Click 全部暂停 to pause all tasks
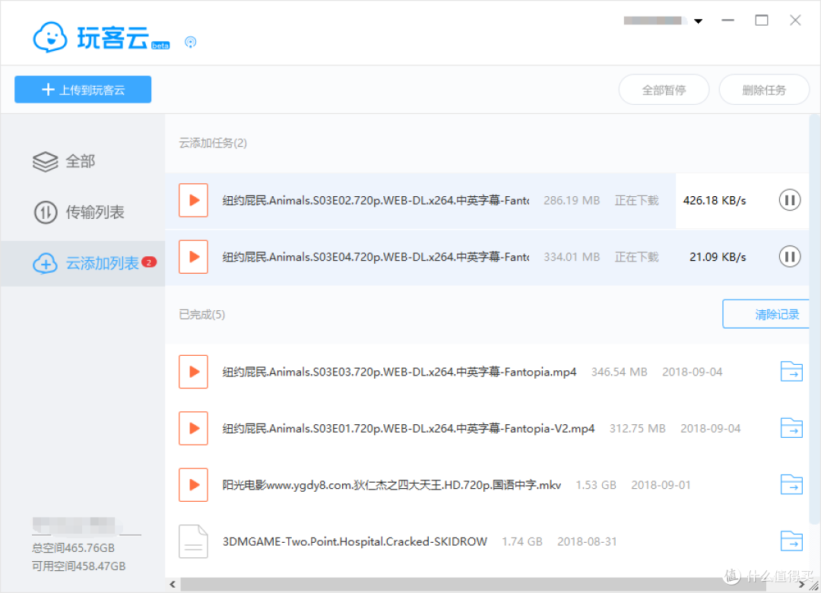Viewport: 821px width, 593px height. click(x=664, y=90)
